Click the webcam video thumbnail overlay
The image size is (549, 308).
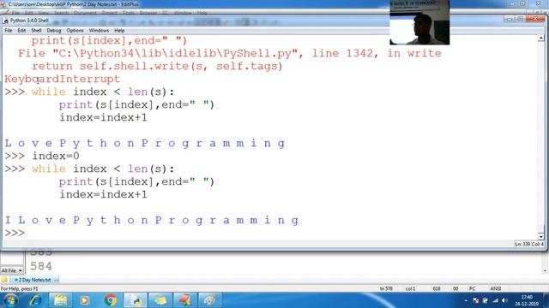pyautogui.click(x=419, y=22)
